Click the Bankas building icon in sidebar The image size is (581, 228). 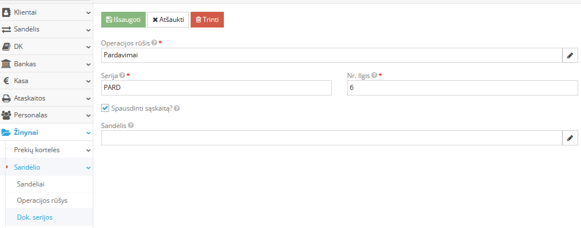coord(7,63)
